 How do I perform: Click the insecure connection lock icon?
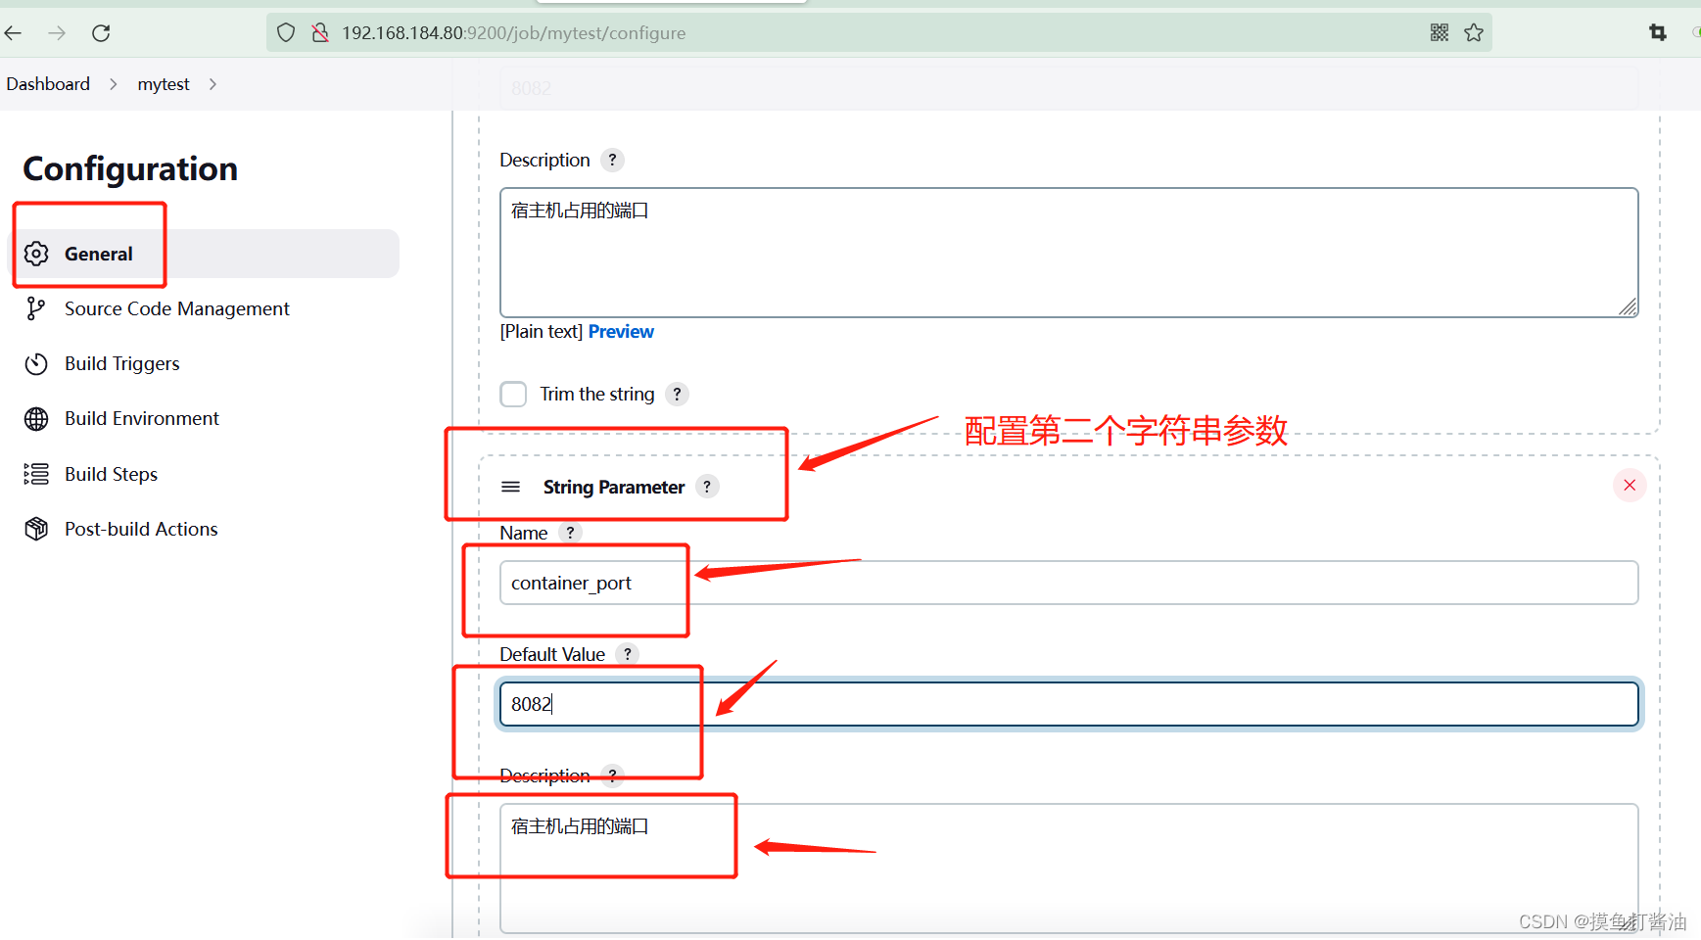click(x=320, y=33)
